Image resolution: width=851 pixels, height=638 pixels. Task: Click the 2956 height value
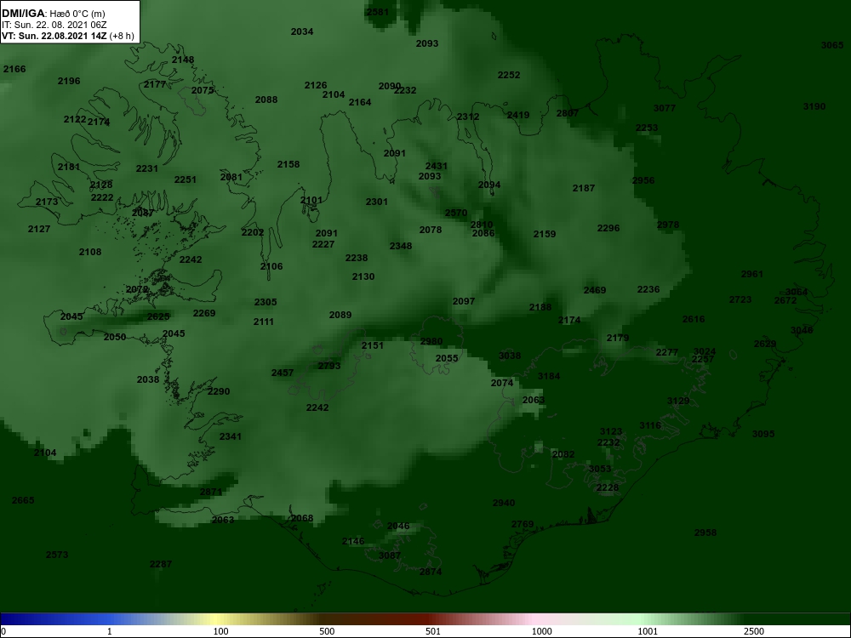[643, 180]
